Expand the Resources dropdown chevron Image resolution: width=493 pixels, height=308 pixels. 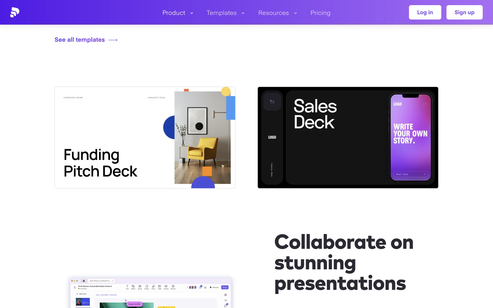coord(295,13)
